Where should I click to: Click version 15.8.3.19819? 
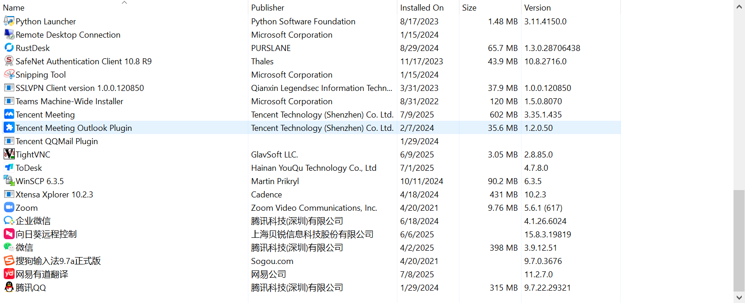[548, 235]
